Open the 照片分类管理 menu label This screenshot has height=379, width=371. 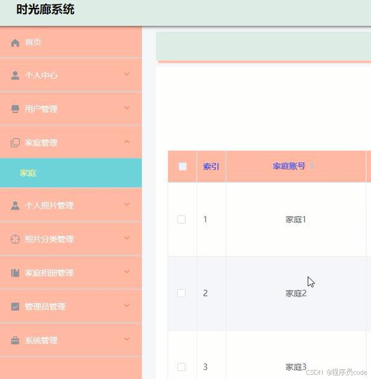[49, 239]
